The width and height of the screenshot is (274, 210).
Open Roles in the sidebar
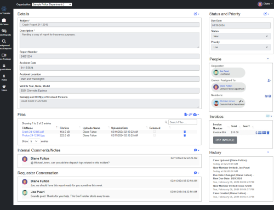(4, 77)
